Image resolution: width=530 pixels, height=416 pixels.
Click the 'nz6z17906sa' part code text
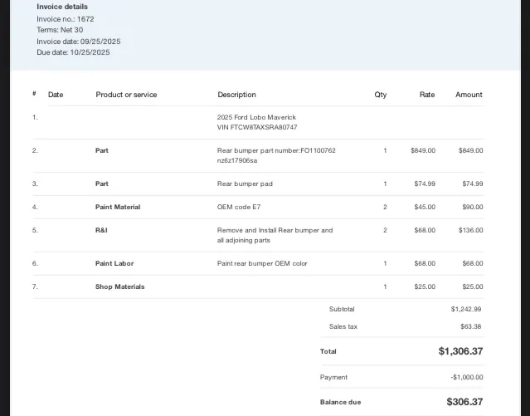[x=237, y=160]
